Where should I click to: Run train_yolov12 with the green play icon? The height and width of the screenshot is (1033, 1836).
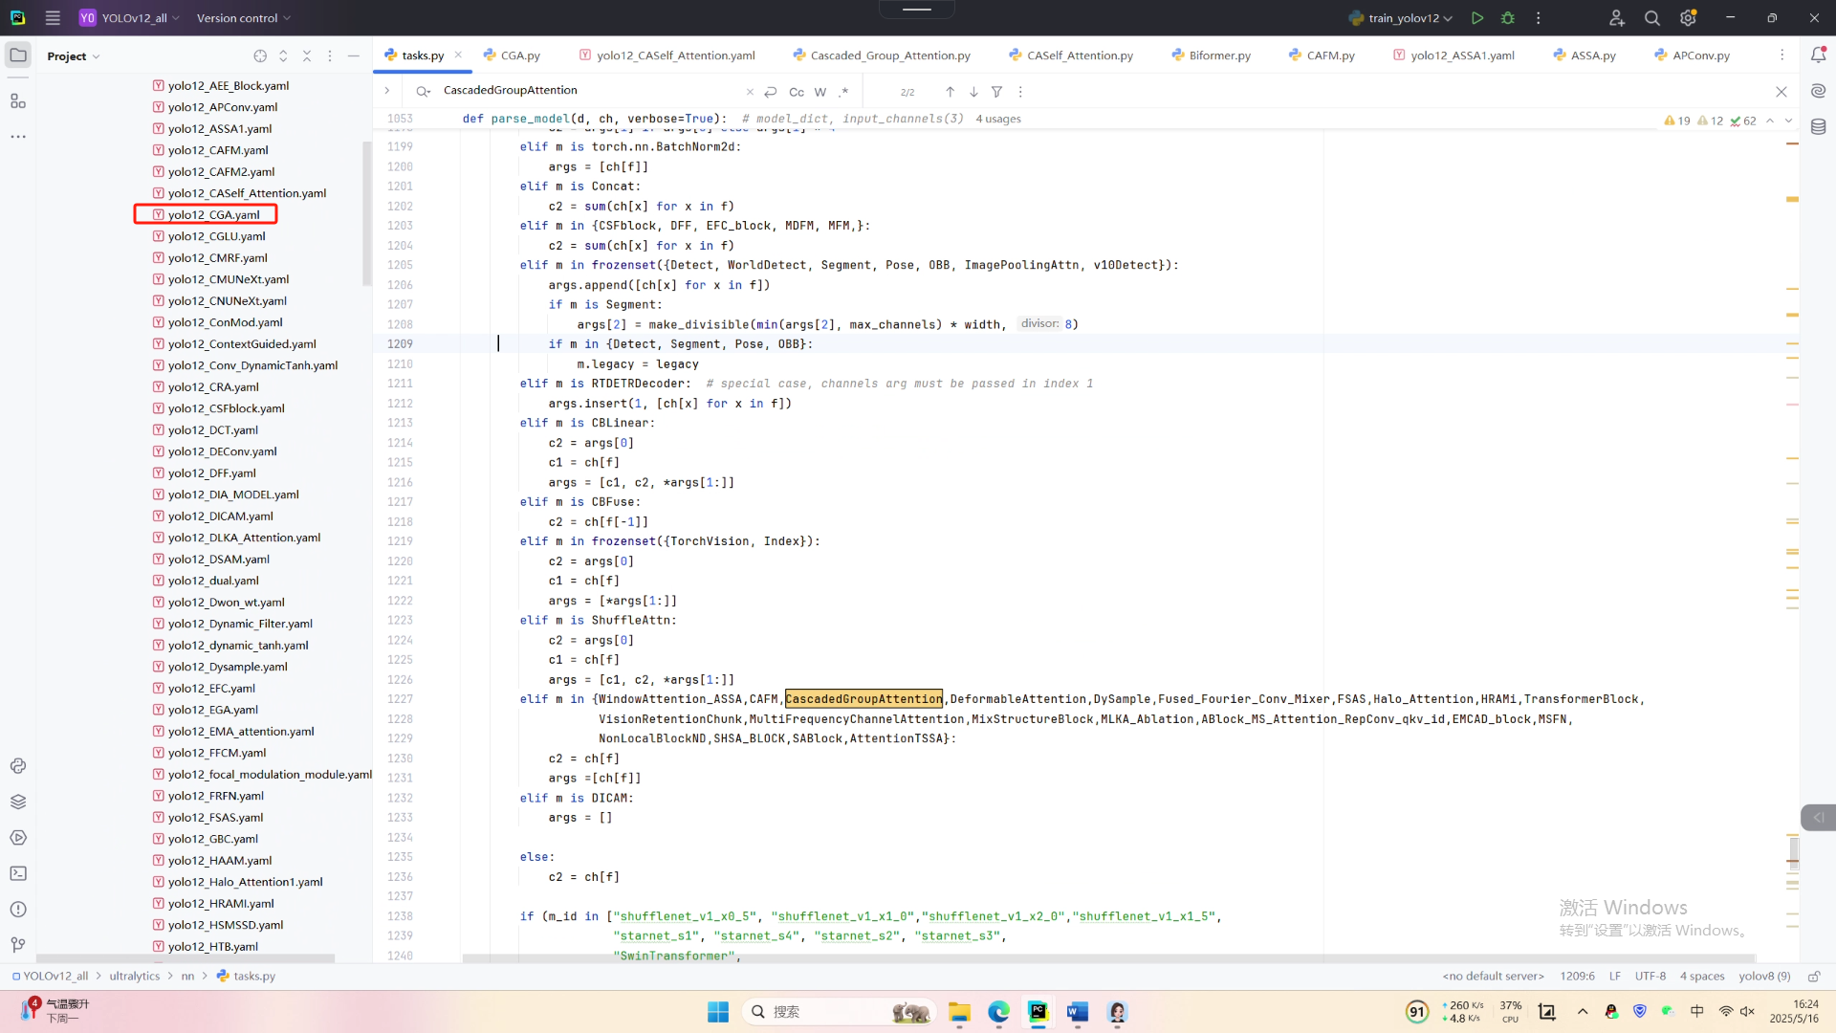pyautogui.click(x=1477, y=18)
